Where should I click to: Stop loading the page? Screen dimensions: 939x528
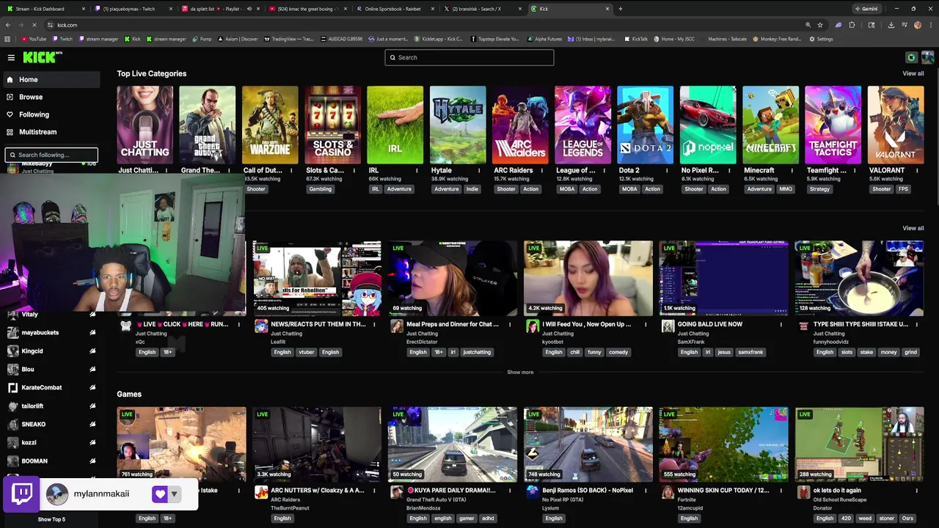click(x=34, y=25)
